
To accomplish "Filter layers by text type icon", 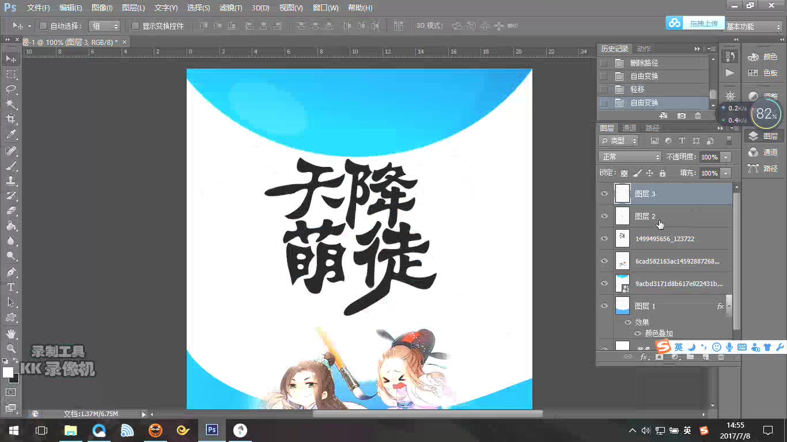I will tap(682, 141).
